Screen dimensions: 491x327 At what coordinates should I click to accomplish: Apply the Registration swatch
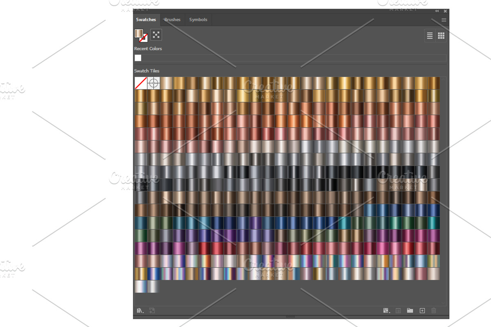153,83
